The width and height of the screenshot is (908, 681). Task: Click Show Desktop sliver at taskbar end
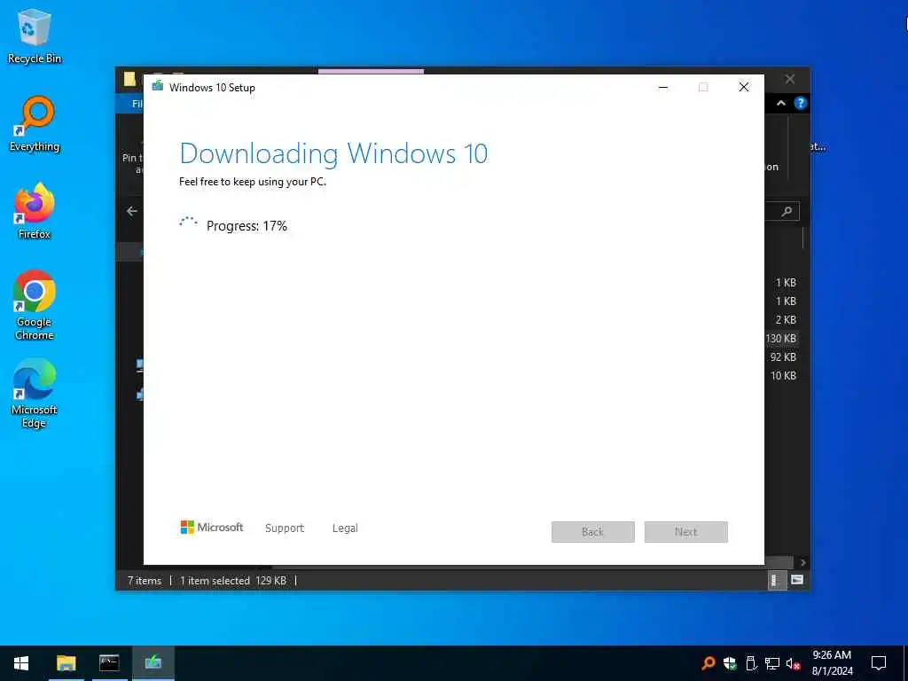(905, 663)
